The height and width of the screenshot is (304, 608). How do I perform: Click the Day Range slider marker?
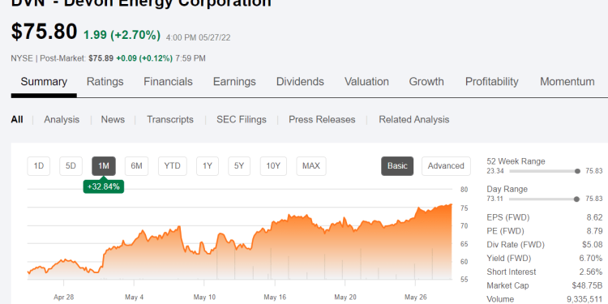click(x=576, y=199)
